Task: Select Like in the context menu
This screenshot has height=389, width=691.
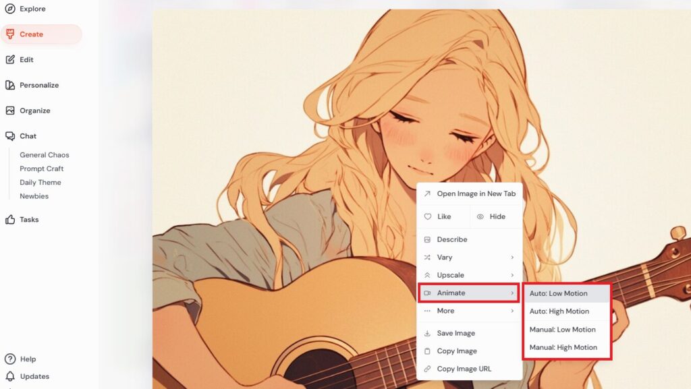Action: [443, 216]
